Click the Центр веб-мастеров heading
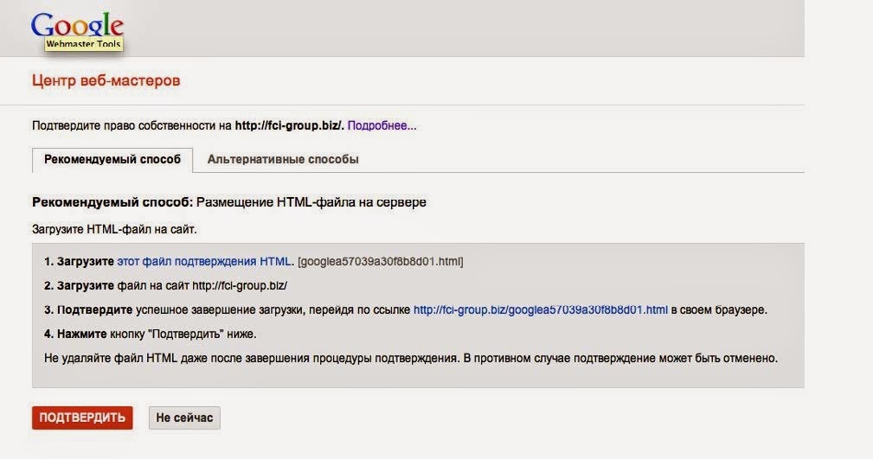The image size is (873, 459). pos(106,80)
